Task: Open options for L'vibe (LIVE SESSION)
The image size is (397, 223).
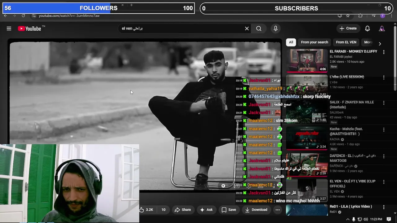Action: point(384,77)
